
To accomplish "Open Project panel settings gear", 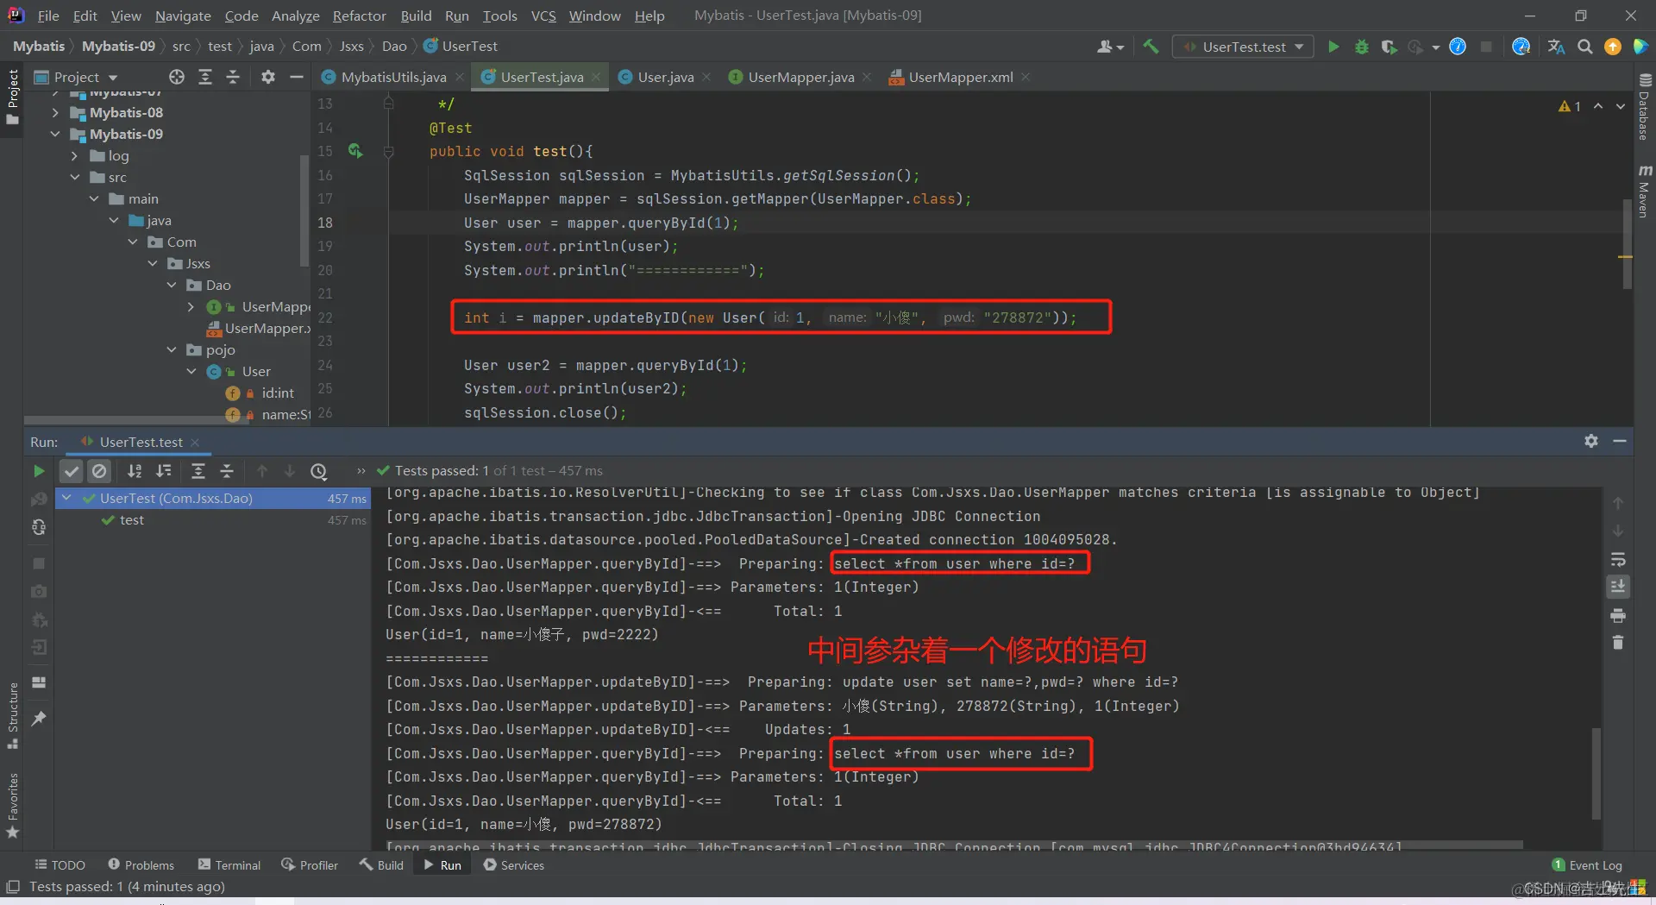I will pos(268,77).
